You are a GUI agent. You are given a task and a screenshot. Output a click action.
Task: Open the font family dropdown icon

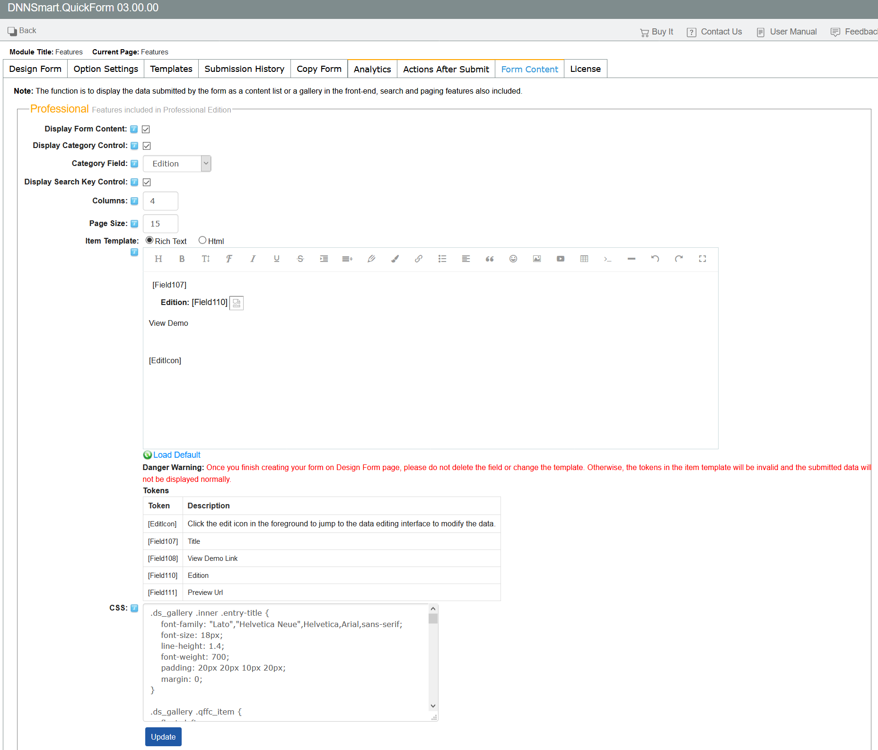coord(229,259)
